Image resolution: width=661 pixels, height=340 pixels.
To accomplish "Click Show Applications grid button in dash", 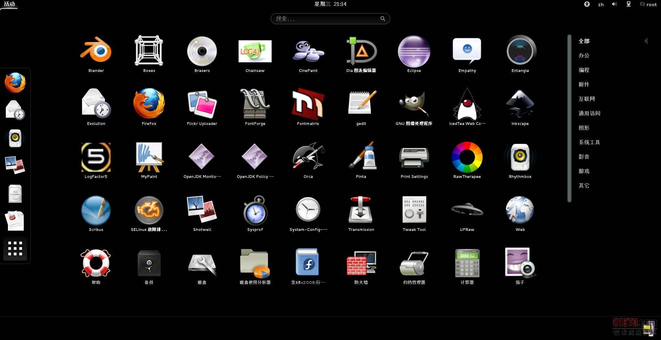I will click(15, 248).
